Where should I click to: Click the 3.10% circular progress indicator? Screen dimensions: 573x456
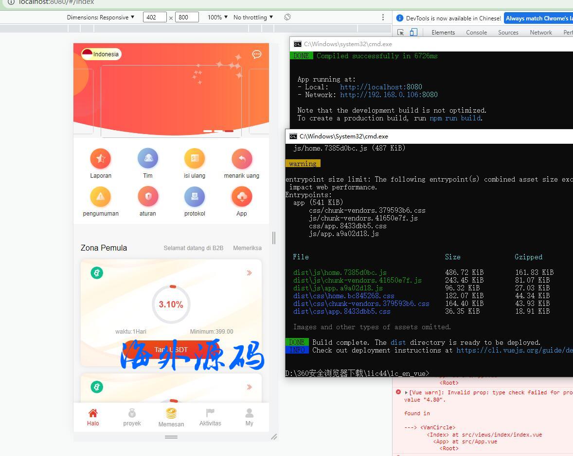tap(171, 304)
